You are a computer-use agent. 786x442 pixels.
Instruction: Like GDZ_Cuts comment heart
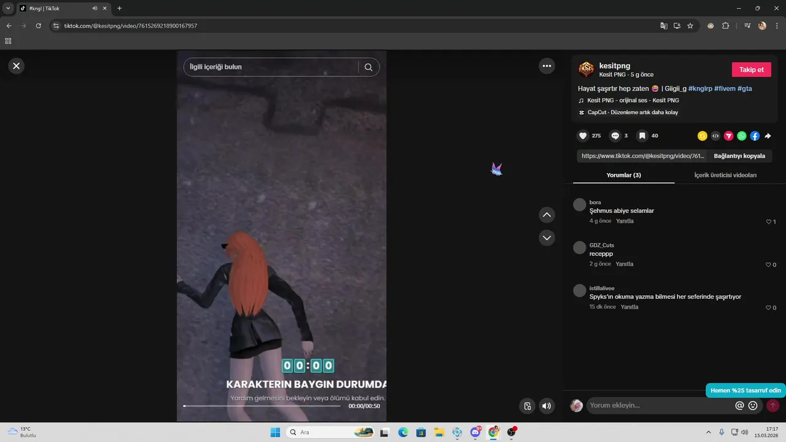coord(769,265)
